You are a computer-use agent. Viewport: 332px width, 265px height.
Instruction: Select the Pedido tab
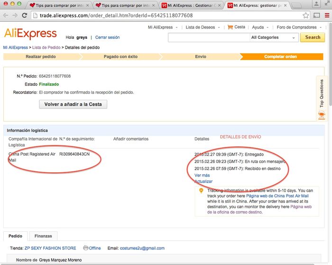pos(16,236)
